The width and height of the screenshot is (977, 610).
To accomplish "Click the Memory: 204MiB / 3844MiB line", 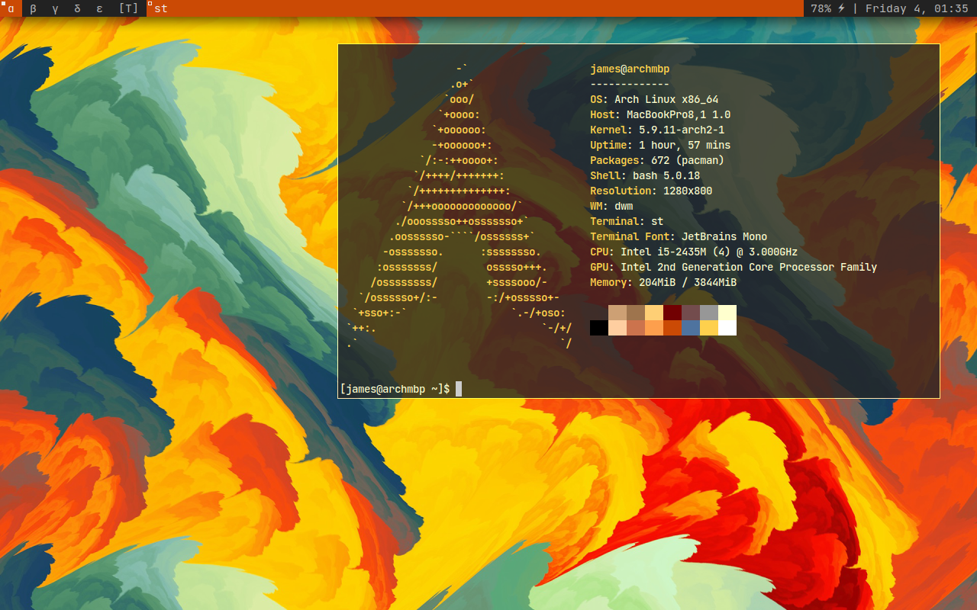I will [x=663, y=282].
